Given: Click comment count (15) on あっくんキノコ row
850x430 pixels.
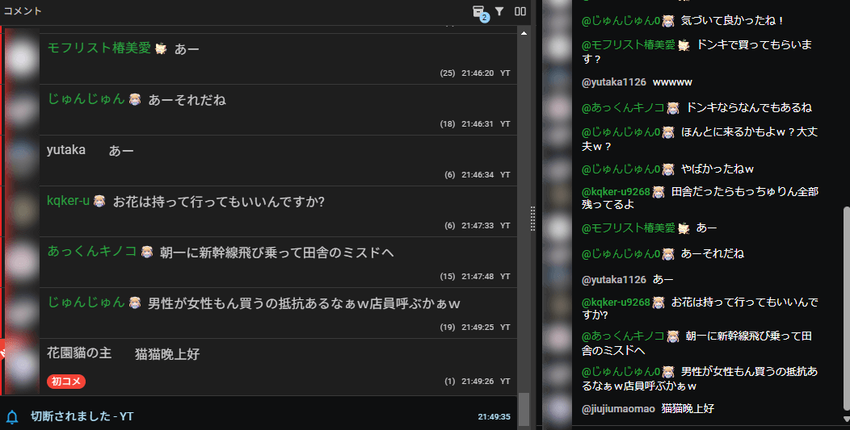Looking at the screenshot, I should [448, 277].
